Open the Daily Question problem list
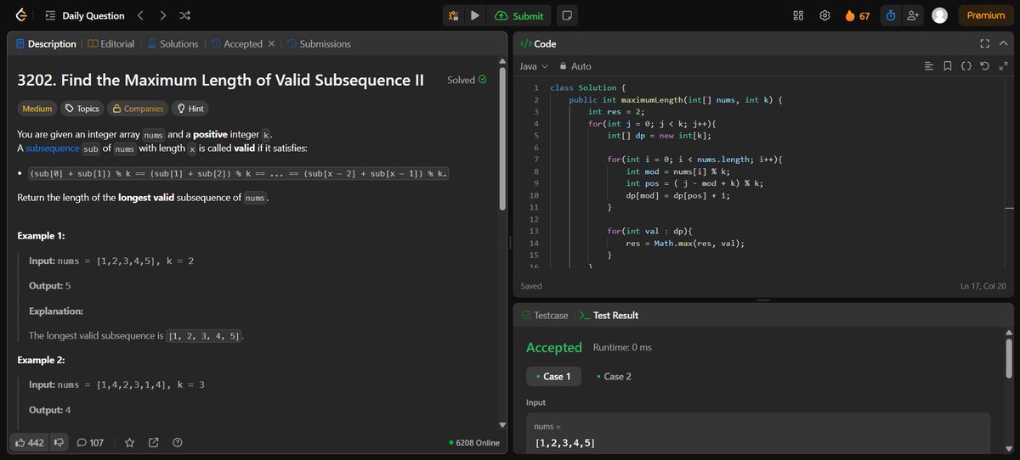 pos(84,15)
